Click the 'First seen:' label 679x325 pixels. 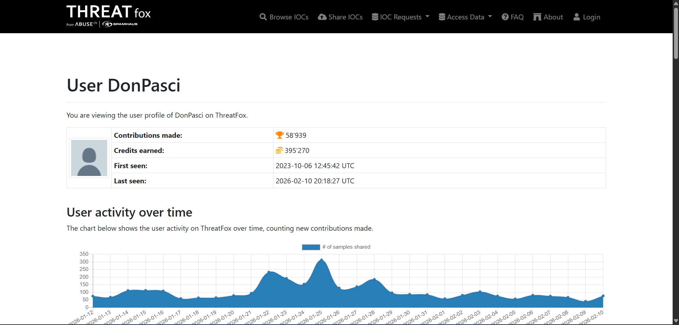[x=131, y=166]
